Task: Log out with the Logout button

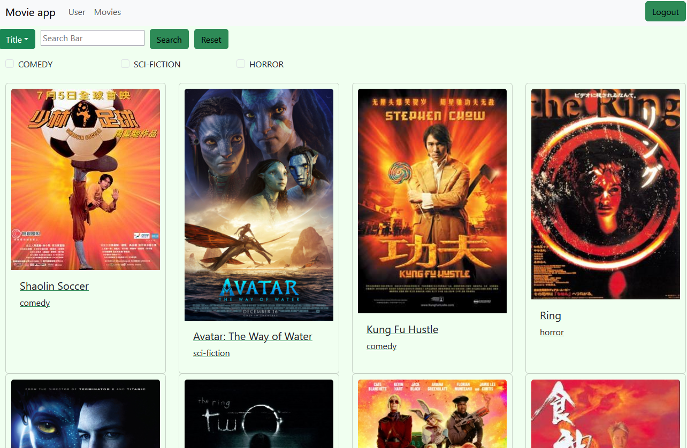Action: coord(665,12)
